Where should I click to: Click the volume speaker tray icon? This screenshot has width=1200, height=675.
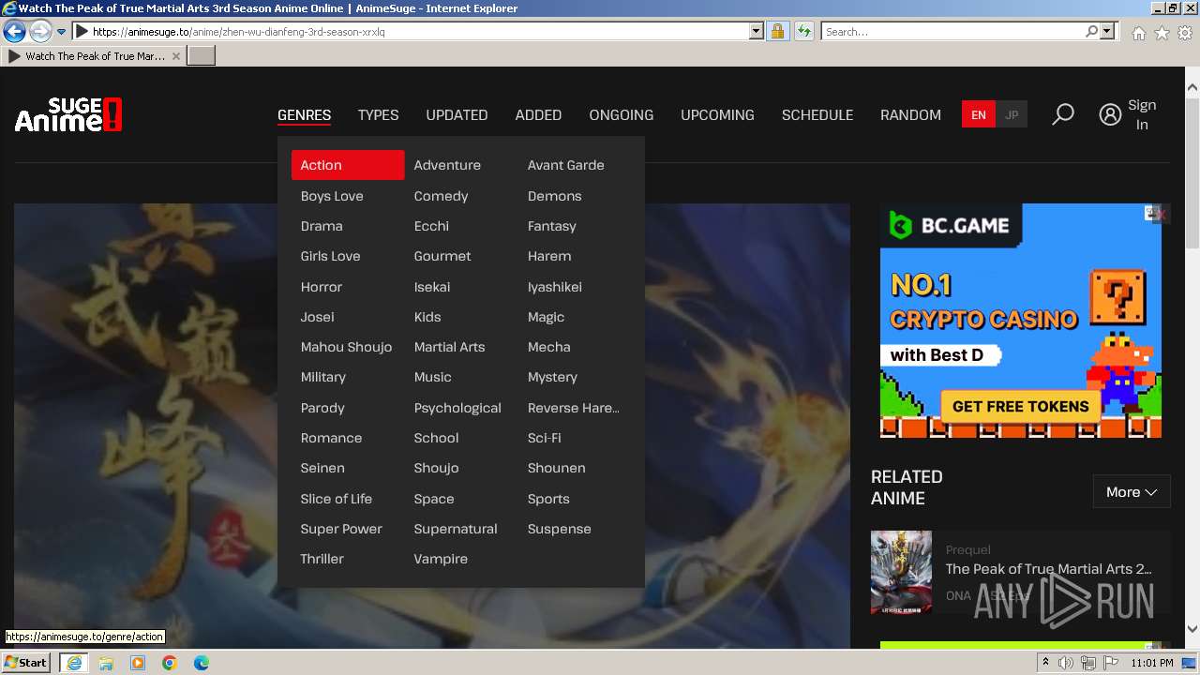(x=1066, y=663)
